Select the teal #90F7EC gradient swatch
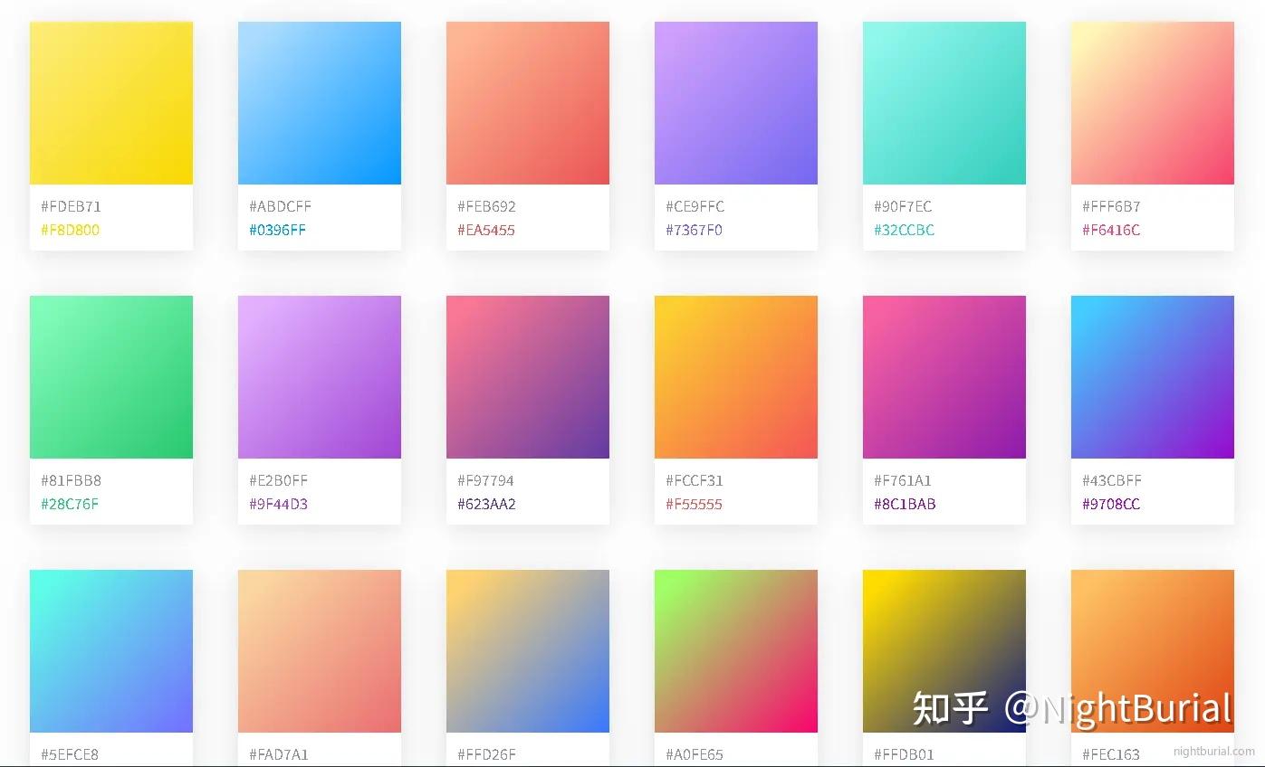This screenshot has width=1265, height=767. point(944,102)
